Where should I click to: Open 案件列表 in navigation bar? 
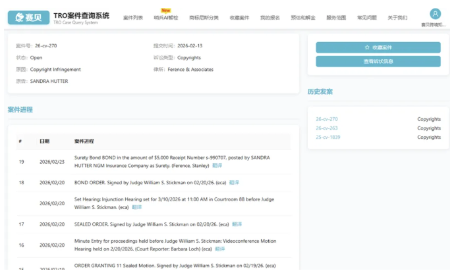click(132, 18)
